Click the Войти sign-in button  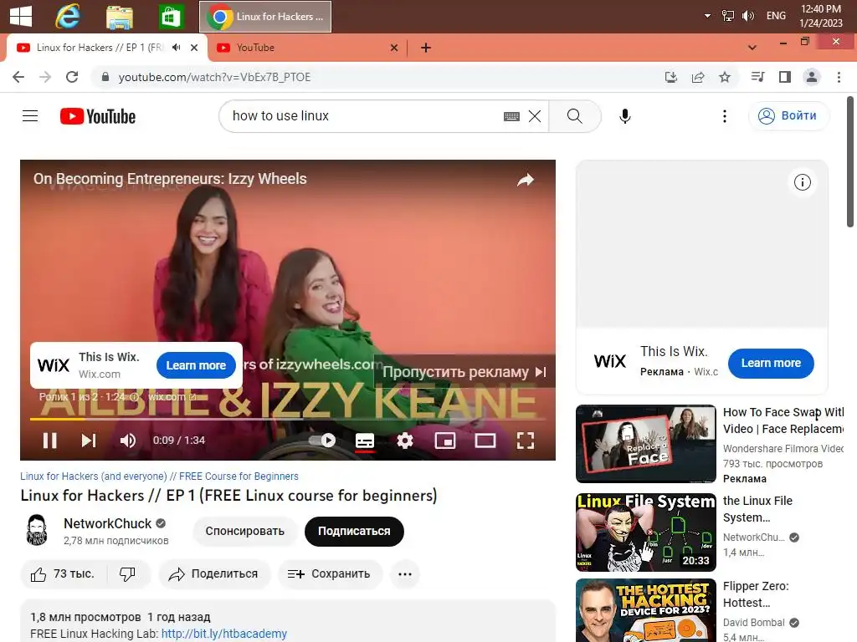pyautogui.click(x=788, y=115)
